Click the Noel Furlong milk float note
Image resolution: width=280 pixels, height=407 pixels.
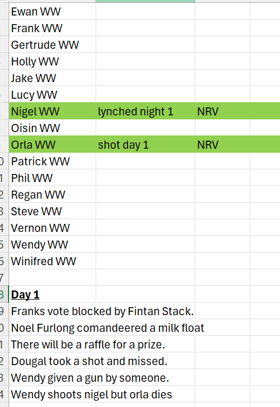[x=108, y=328]
